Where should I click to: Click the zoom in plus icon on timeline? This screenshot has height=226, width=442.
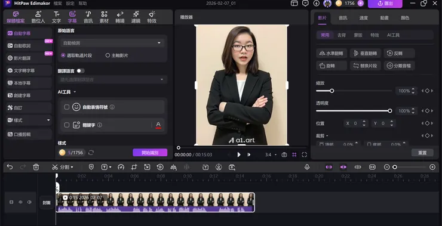point(432,167)
